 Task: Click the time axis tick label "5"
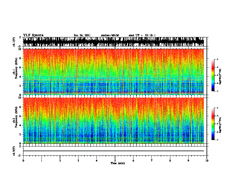tap(115, 161)
